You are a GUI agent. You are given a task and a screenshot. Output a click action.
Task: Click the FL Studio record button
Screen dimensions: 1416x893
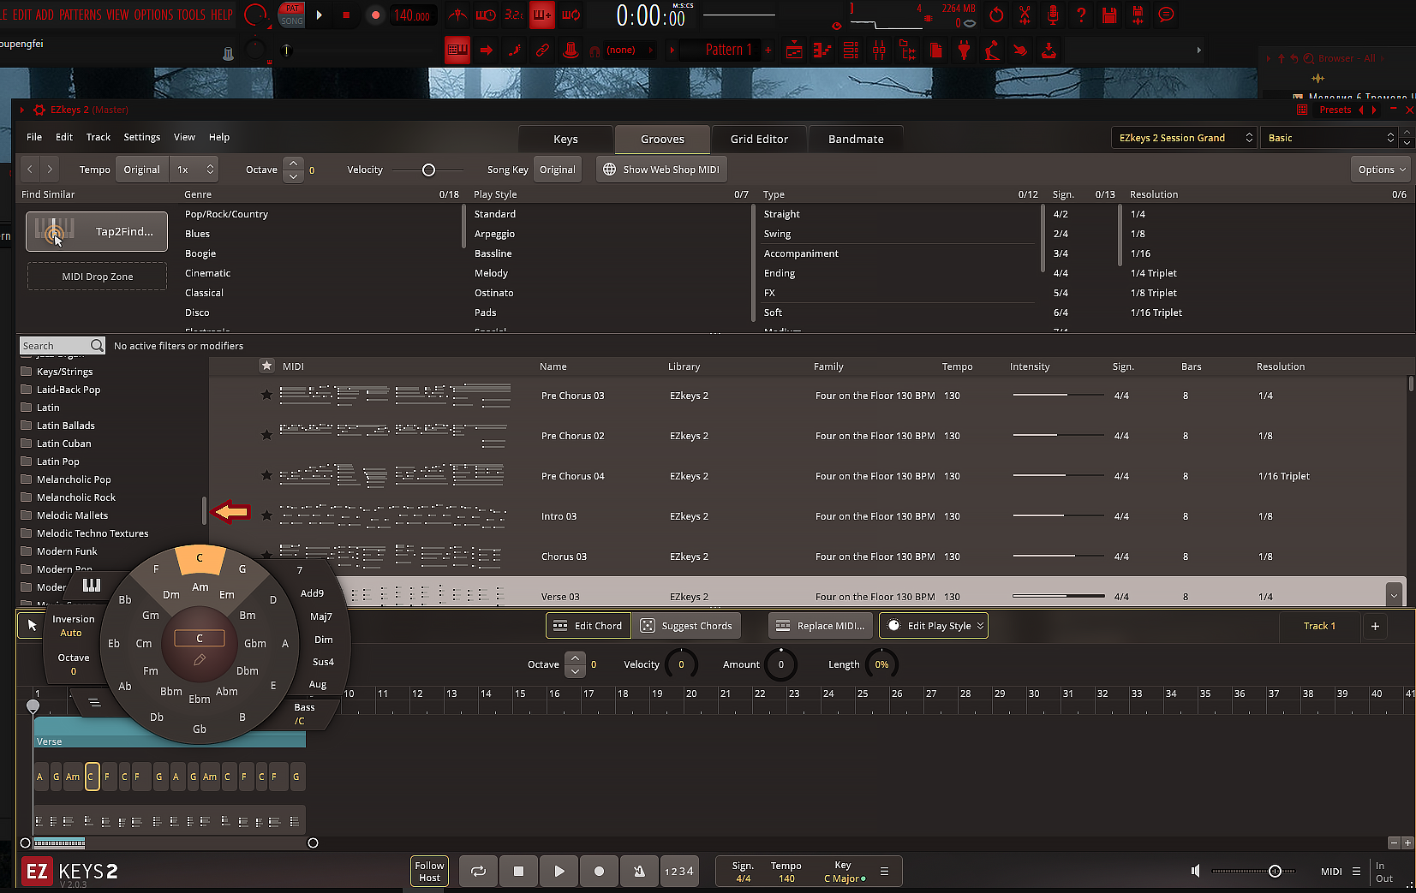(375, 15)
